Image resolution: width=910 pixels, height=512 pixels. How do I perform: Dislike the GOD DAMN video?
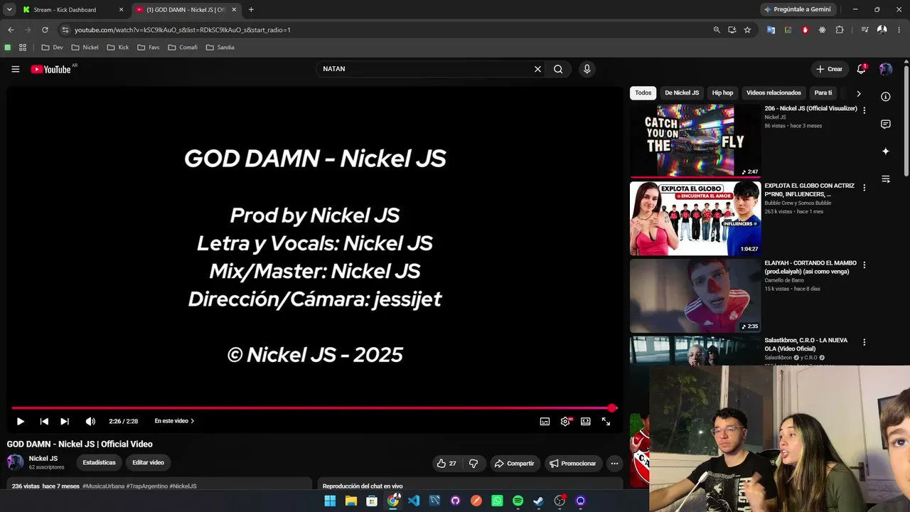tap(473, 463)
